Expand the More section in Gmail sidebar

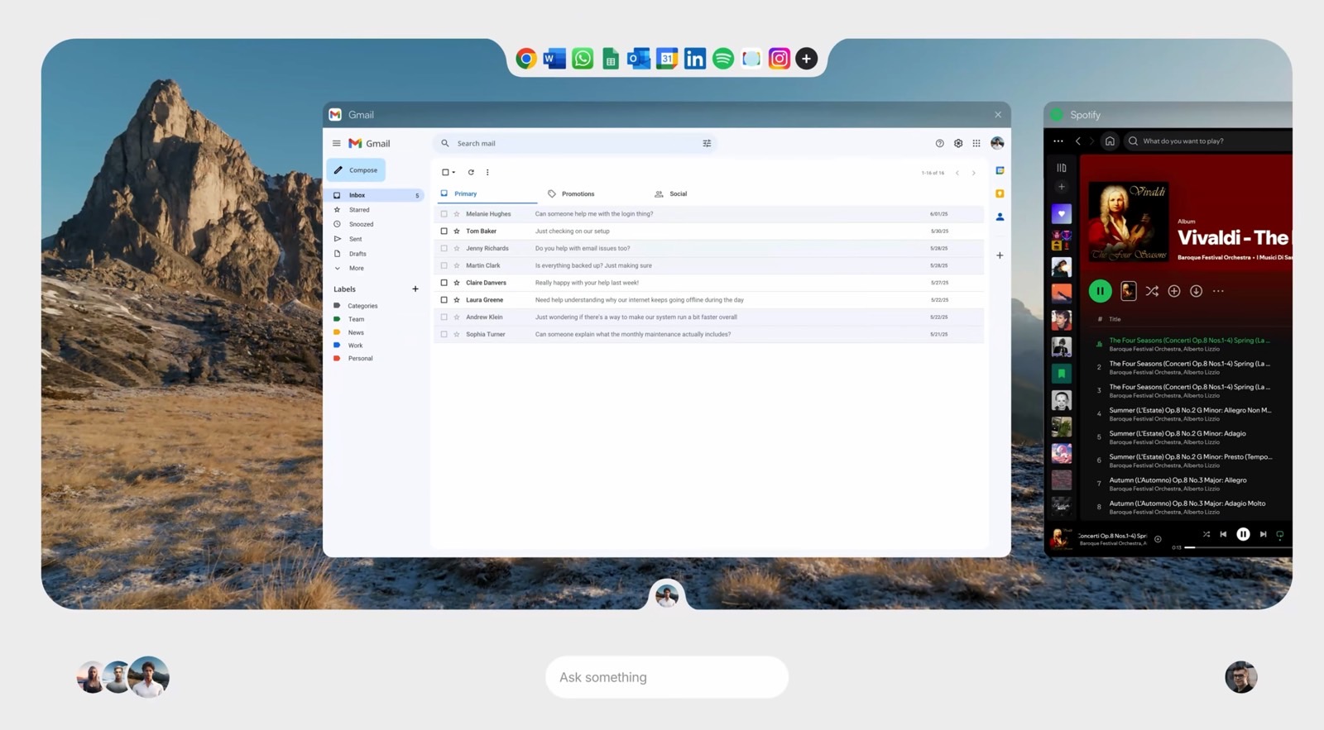(x=356, y=268)
